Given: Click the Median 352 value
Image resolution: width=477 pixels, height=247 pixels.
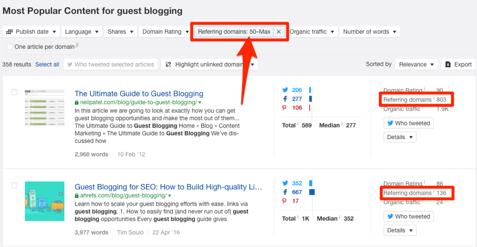Looking at the screenshot, I should (x=349, y=218).
